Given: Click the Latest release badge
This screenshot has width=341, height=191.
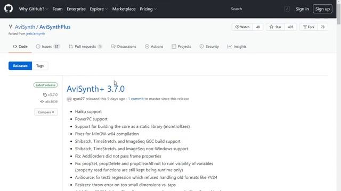Looking at the screenshot, I should (45, 85).
